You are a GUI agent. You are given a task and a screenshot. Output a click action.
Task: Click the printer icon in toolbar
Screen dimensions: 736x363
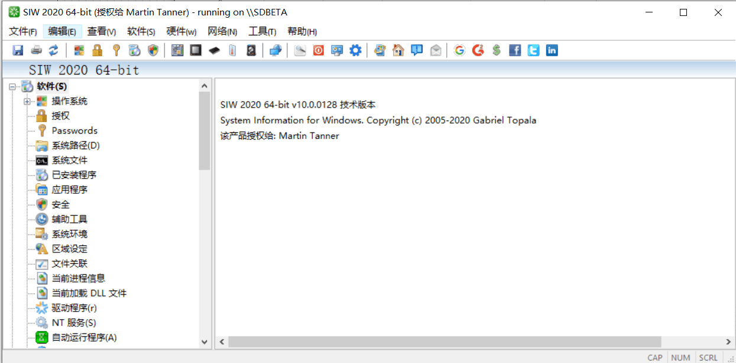pos(36,50)
